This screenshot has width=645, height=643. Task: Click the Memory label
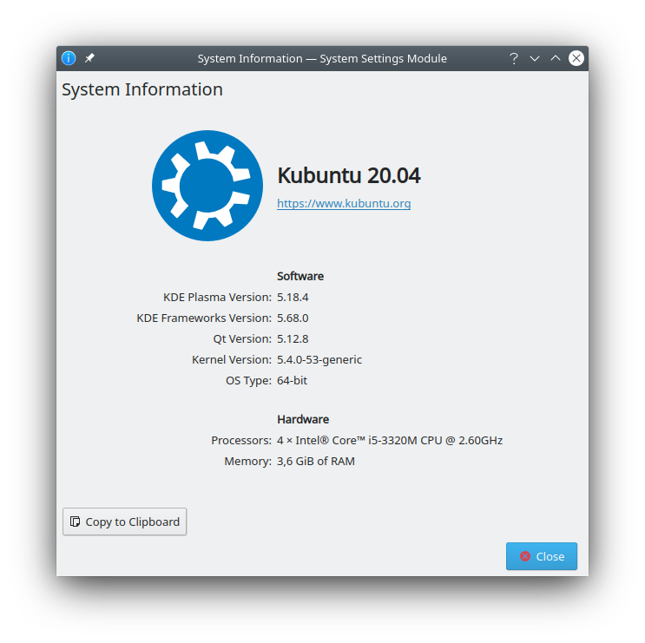coord(247,462)
